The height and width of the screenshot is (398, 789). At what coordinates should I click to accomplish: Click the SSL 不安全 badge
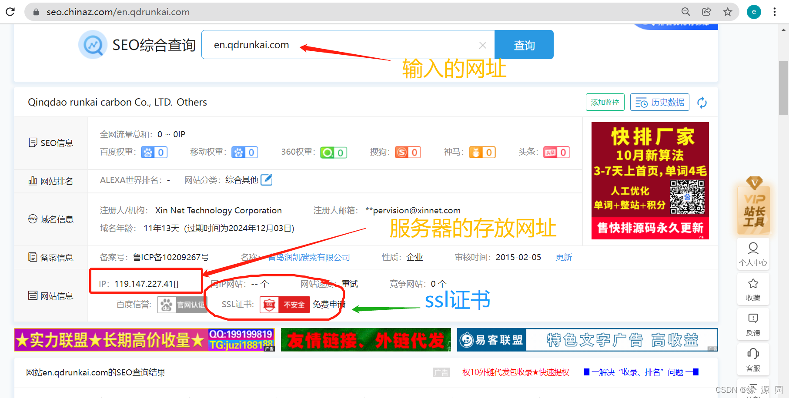click(285, 305)
